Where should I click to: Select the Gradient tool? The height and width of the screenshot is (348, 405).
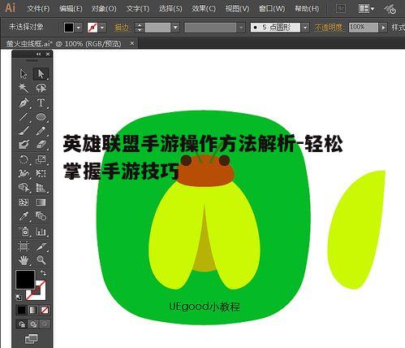(x=41, y=202)
